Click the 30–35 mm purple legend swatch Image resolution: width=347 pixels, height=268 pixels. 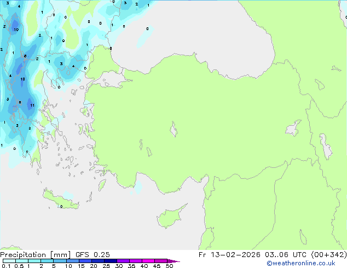[123, 261]
